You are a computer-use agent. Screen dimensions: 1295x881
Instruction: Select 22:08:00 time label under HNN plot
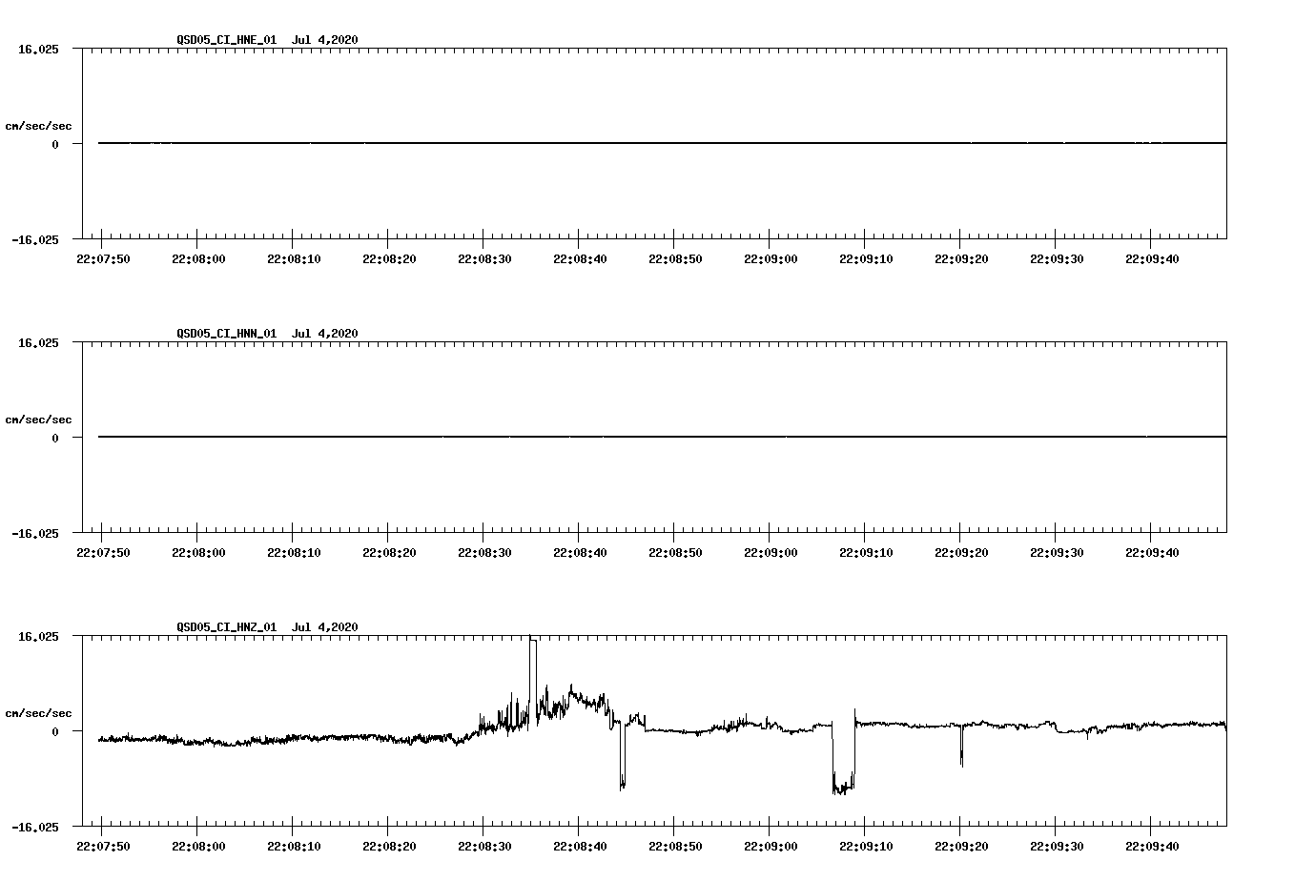tap(198, 552)
